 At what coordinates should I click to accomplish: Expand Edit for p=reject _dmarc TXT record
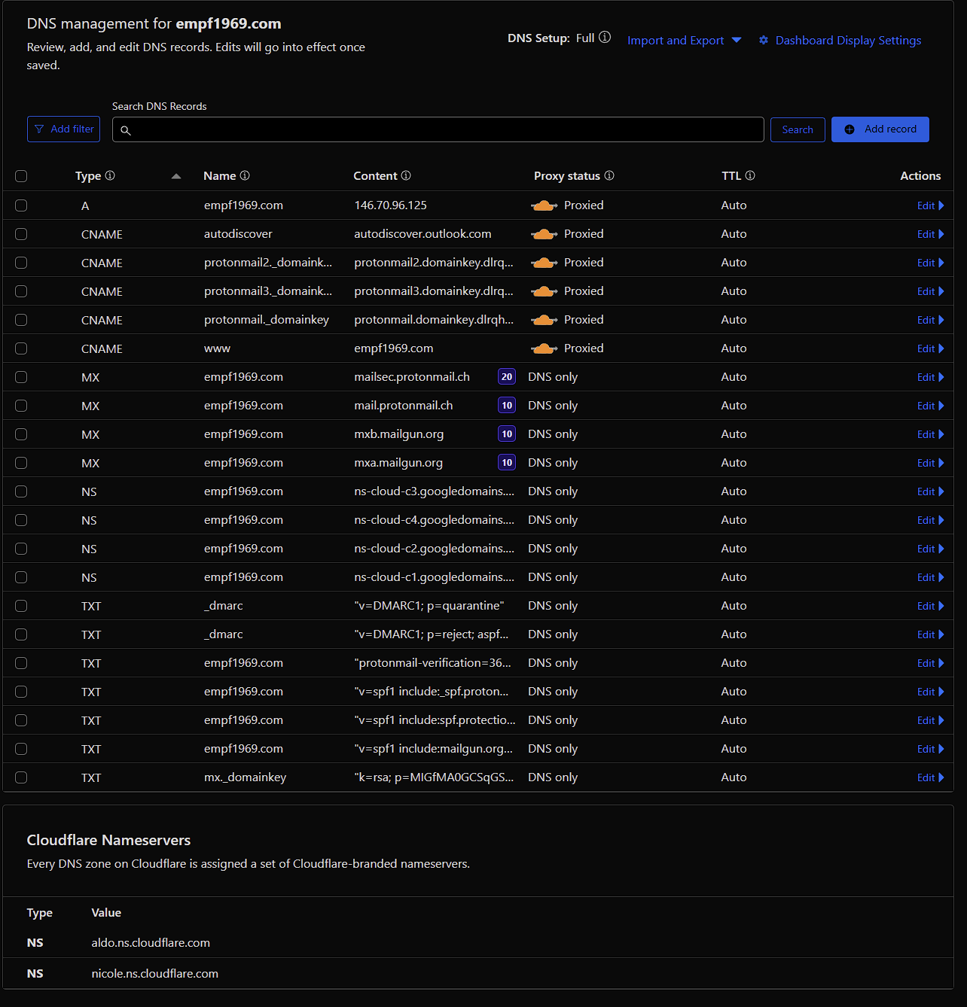[930, 634]
